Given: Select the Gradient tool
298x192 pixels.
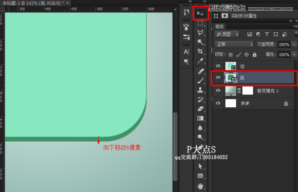Looking at the screenshot, I should [x=200, y=119].
